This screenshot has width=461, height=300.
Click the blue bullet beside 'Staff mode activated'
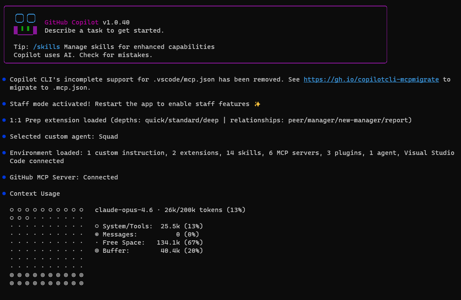[4, 104]
